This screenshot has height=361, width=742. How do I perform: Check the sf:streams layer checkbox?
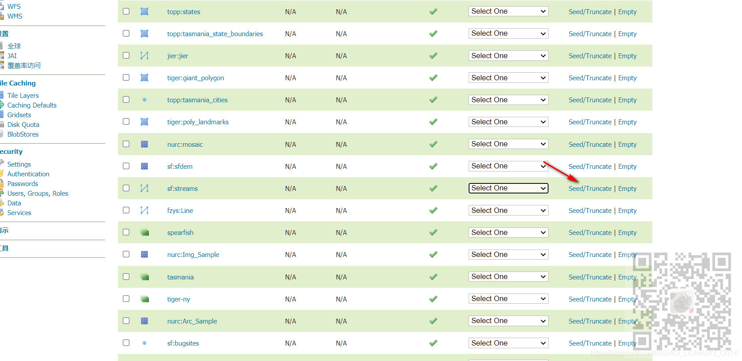pyautogui.click(x=126, y=188)
